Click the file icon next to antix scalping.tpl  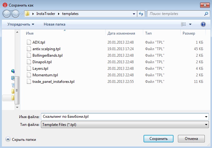pos(29,49)
